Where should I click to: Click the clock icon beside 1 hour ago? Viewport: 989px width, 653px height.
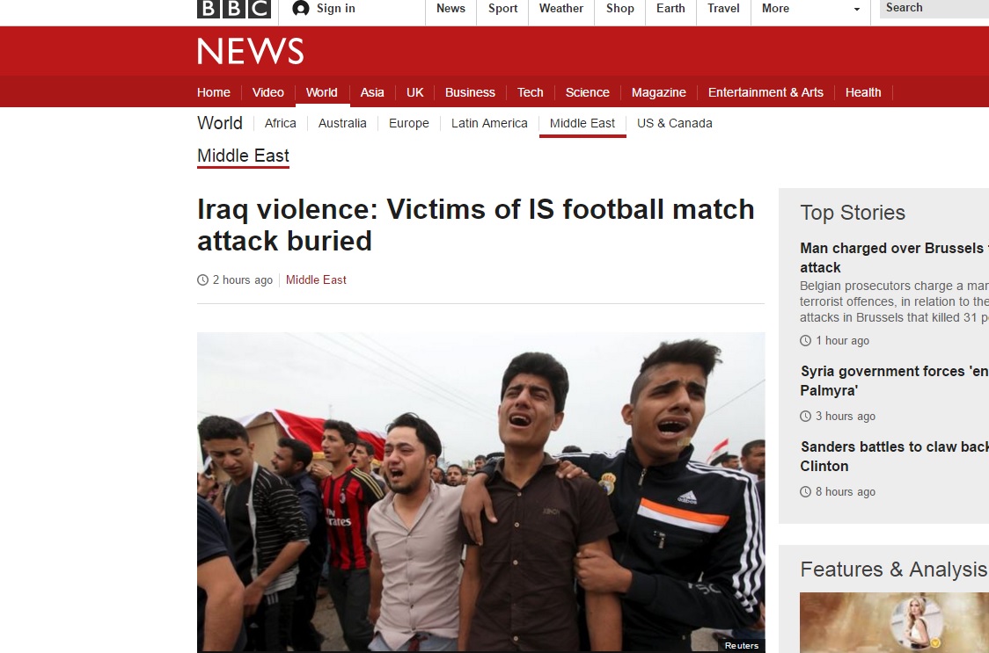[805, 341]
